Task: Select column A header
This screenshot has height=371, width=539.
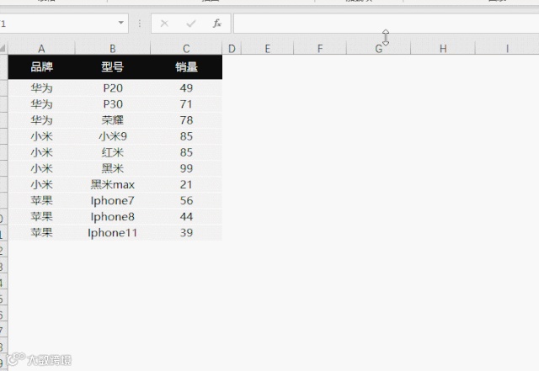Action: [41, 49]
